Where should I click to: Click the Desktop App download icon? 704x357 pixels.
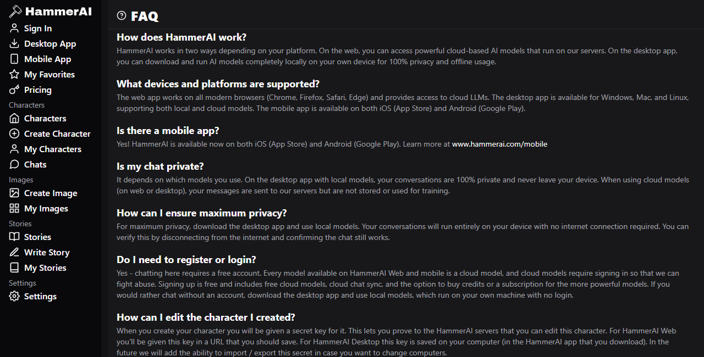(x=14, y=44)
